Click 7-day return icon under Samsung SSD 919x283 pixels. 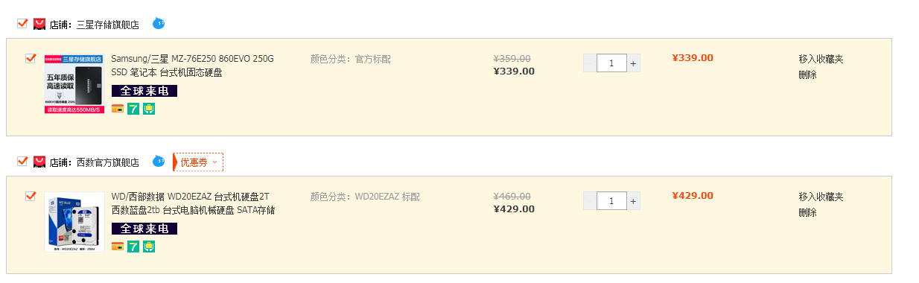pyautogui.click(x=133, y=109)
